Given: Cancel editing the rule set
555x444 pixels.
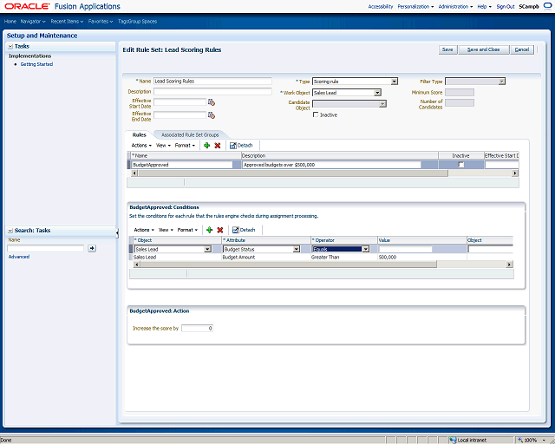Looking at the screenshot, I should pos(522,49).
